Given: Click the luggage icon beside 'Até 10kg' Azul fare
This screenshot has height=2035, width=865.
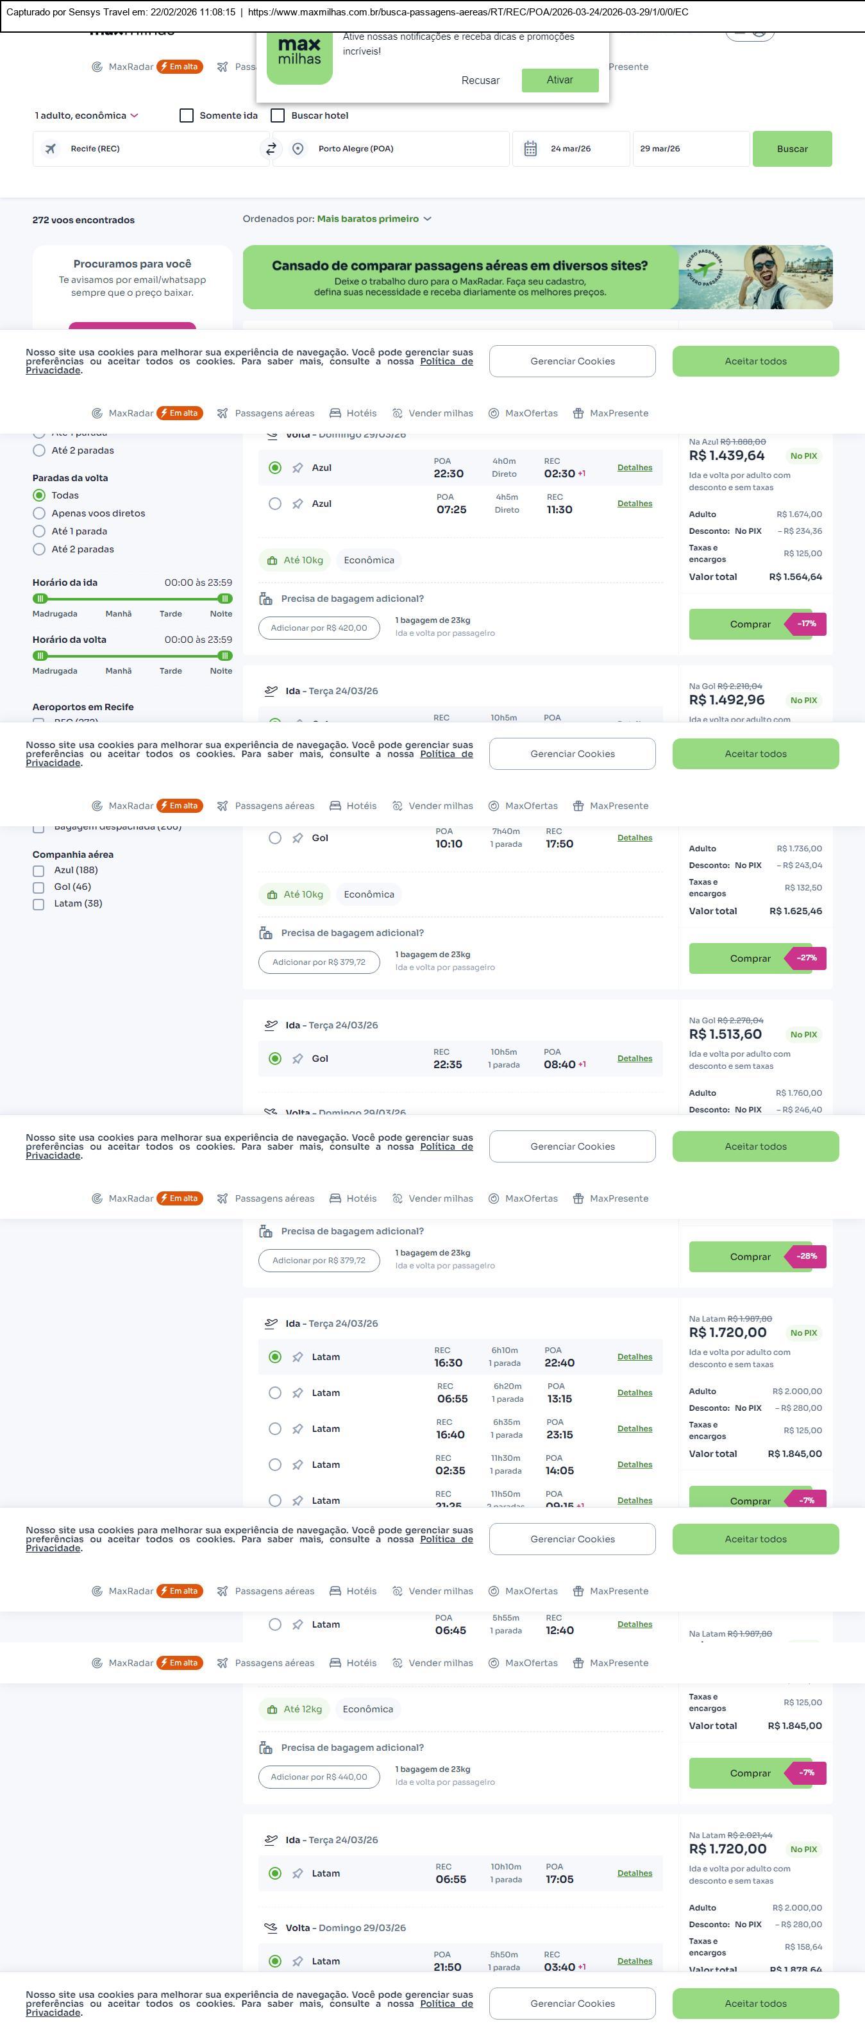Looking at the screenshot, I should 271,561.
